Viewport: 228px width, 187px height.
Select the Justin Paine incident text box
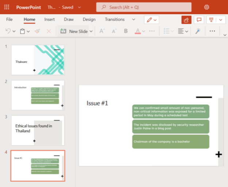pos(171,126)
